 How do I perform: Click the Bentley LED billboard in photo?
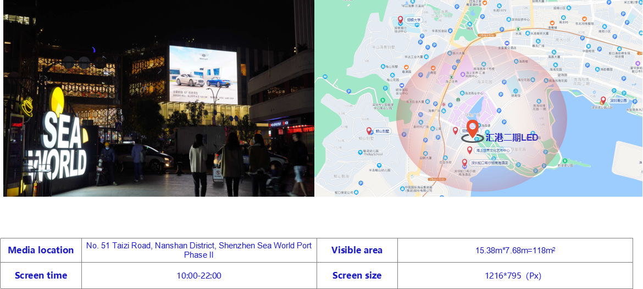[203, 75]
